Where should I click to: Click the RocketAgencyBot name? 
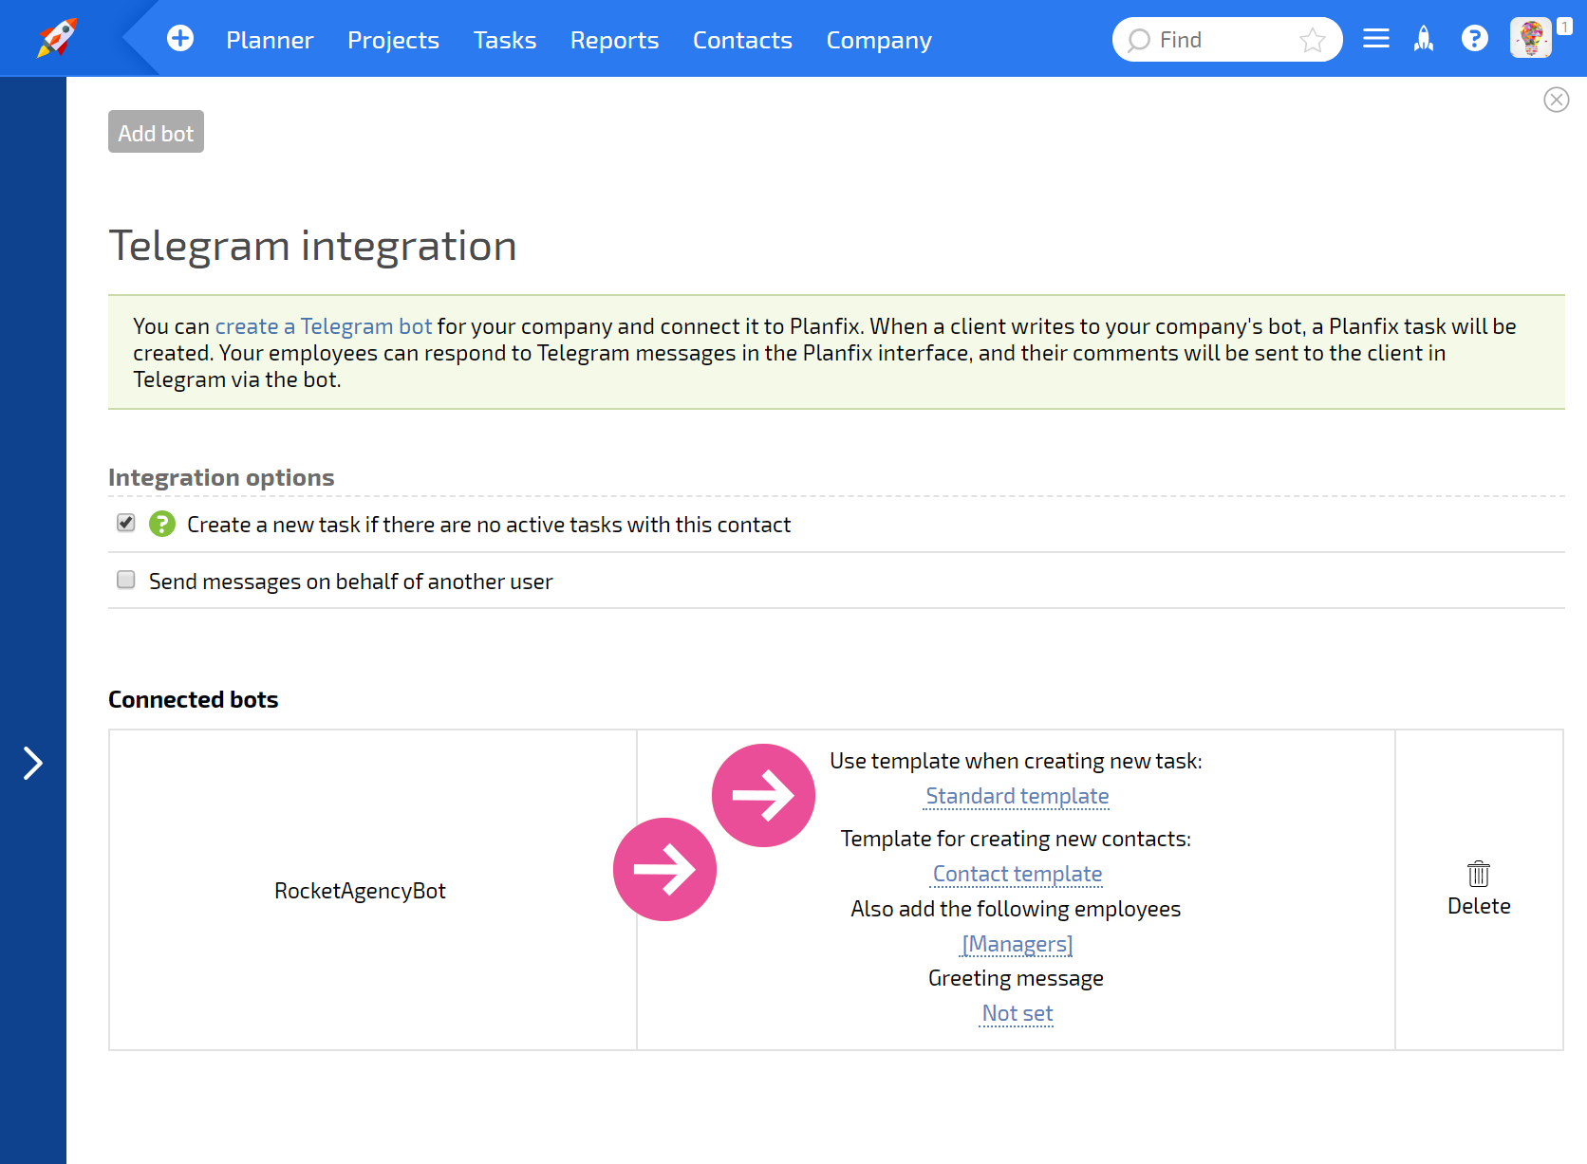point(360,891)
